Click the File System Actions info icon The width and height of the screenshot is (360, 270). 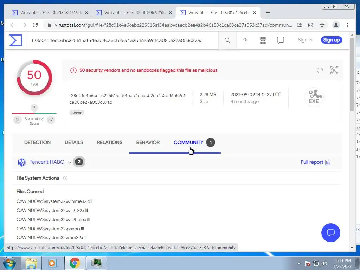pyautogui.click(x=65, y=178)
